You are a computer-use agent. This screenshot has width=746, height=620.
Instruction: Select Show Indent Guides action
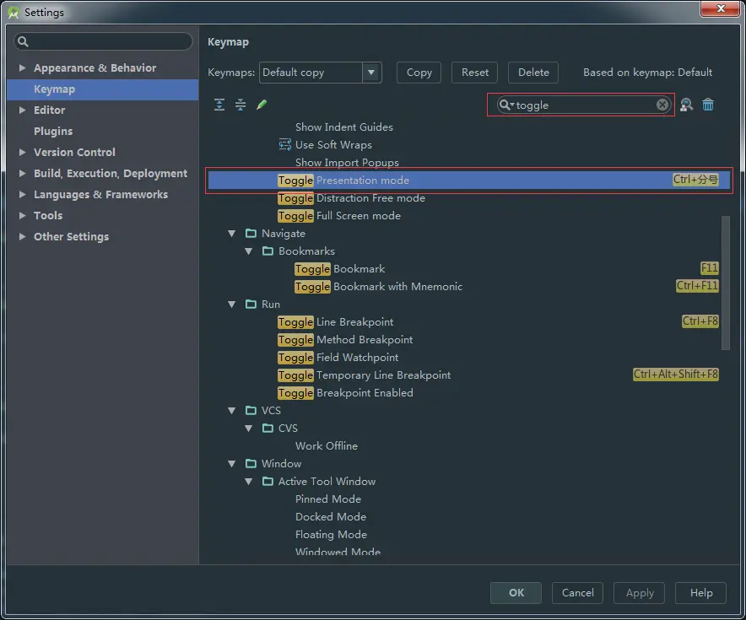coord(344,127)
